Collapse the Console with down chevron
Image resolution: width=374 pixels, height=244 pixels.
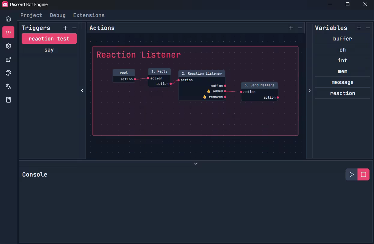click(x=196, y=164)
